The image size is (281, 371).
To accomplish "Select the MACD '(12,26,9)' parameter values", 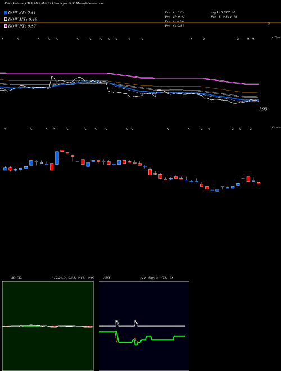I will 73,278.
